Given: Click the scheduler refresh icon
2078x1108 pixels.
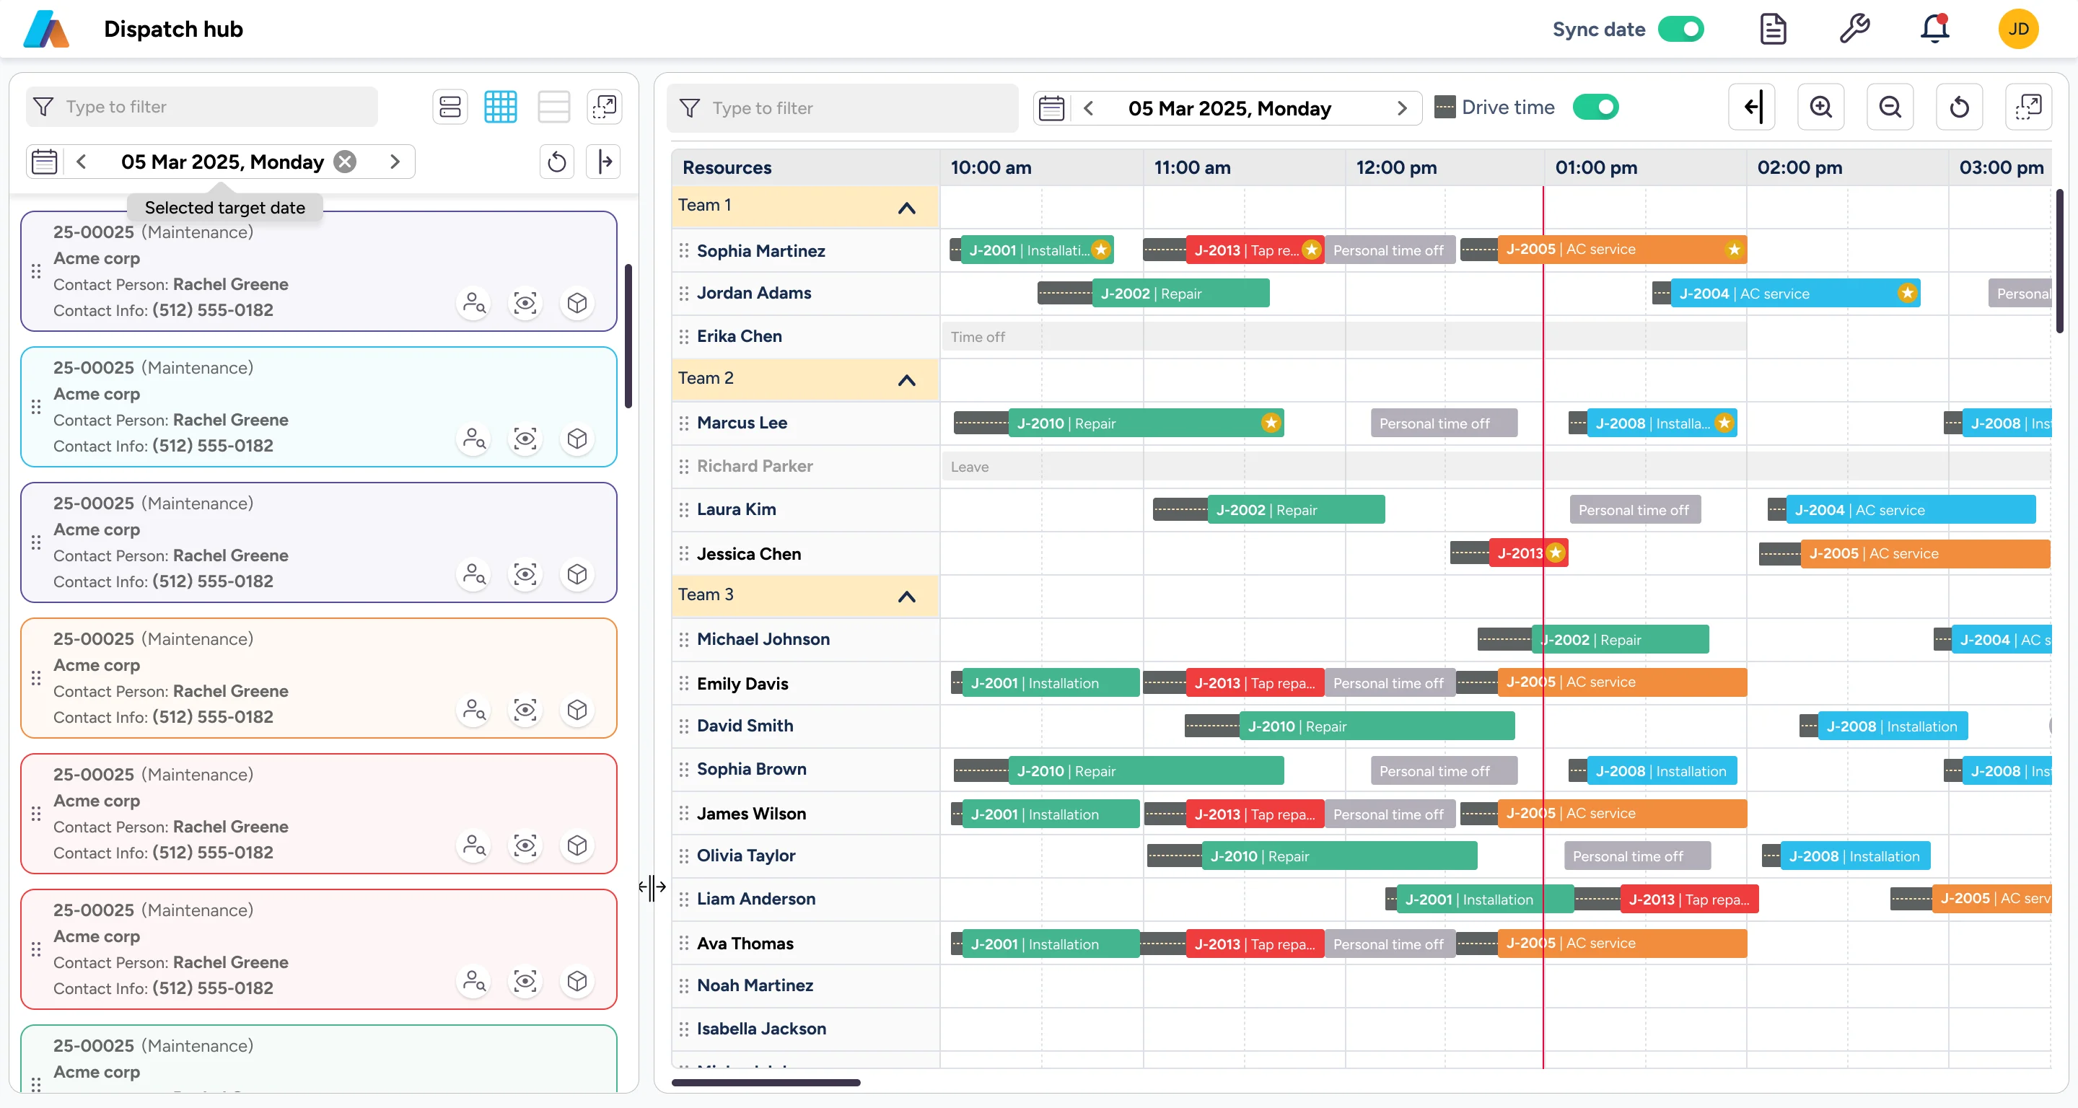Looking at the screenshot, I should click(1960, 107).
